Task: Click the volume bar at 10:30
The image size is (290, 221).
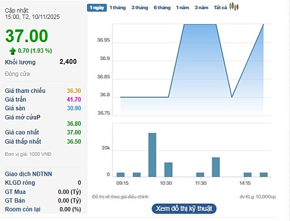Action: (168, 169)
